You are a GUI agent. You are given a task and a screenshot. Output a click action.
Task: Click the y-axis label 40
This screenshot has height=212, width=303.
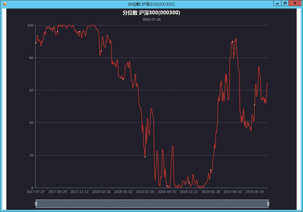[31, 123]
